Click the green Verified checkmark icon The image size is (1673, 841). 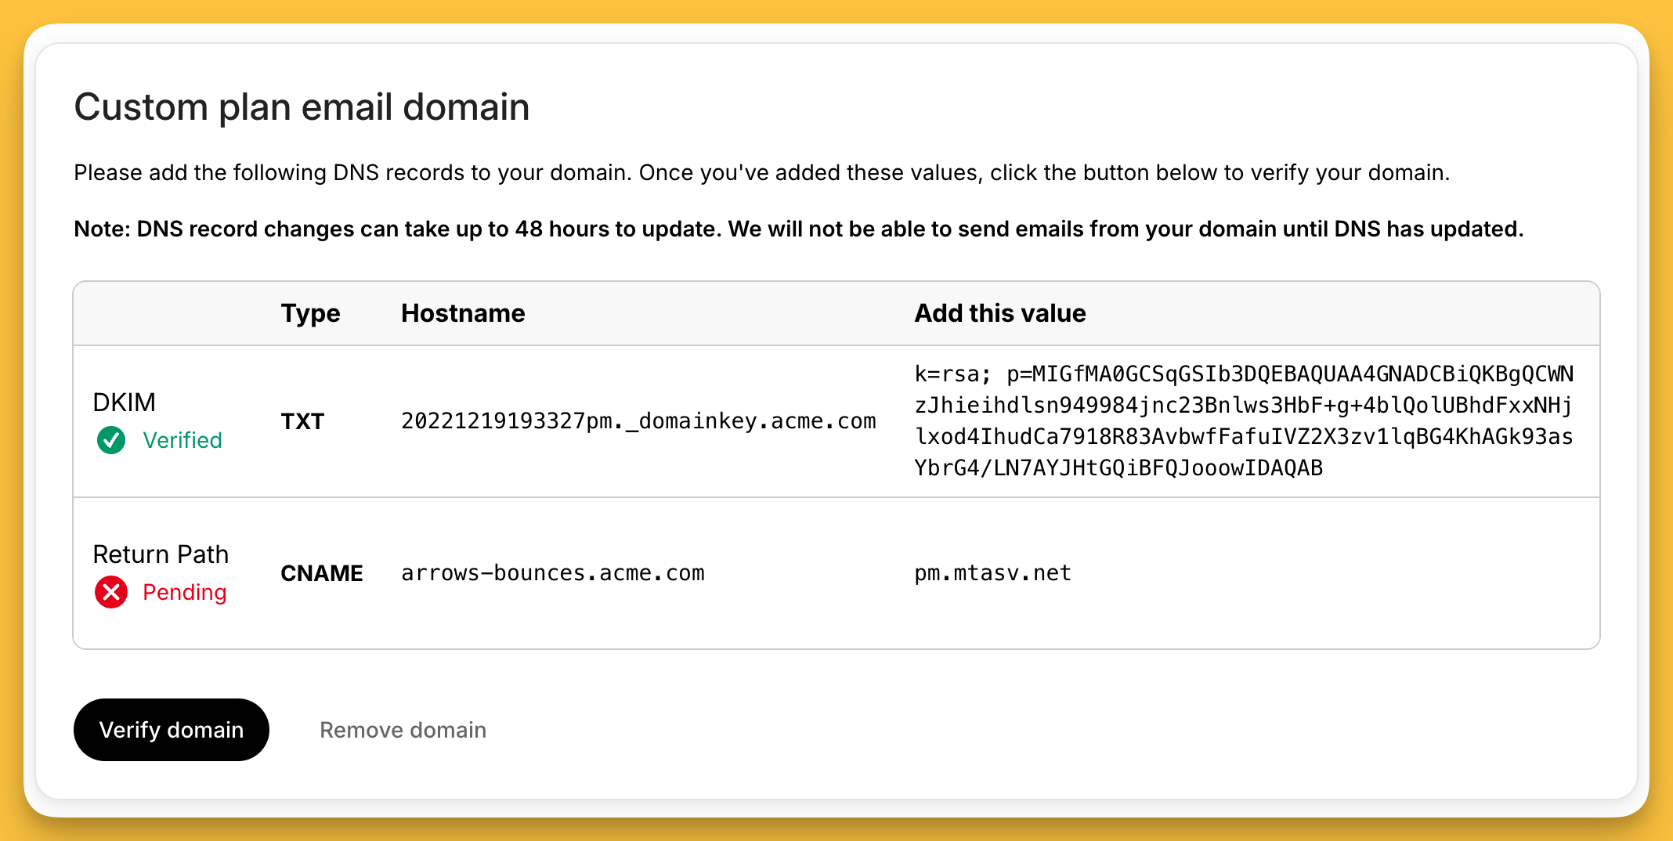click(111, 440)
